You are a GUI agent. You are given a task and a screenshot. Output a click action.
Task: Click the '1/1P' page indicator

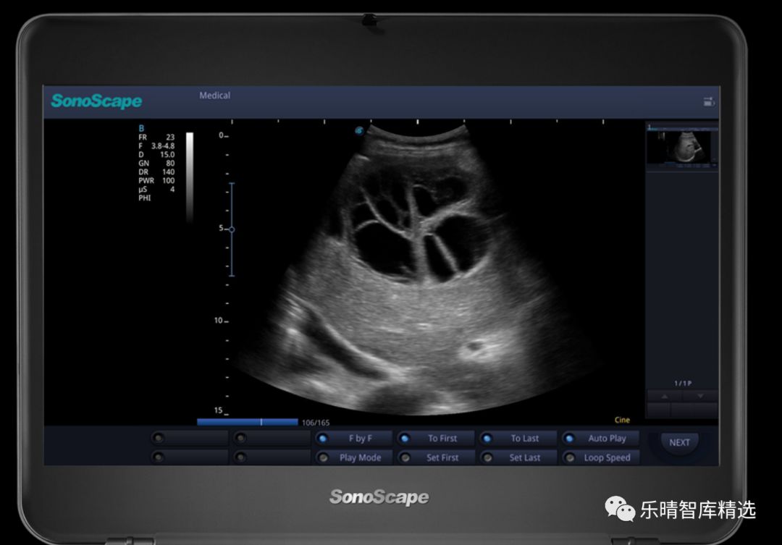pyautogui.click(x=683, y=384)
